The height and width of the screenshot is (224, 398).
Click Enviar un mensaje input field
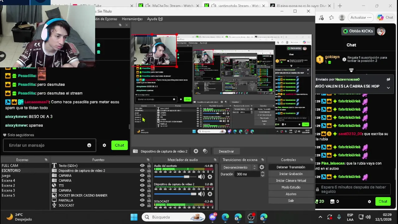50,145
